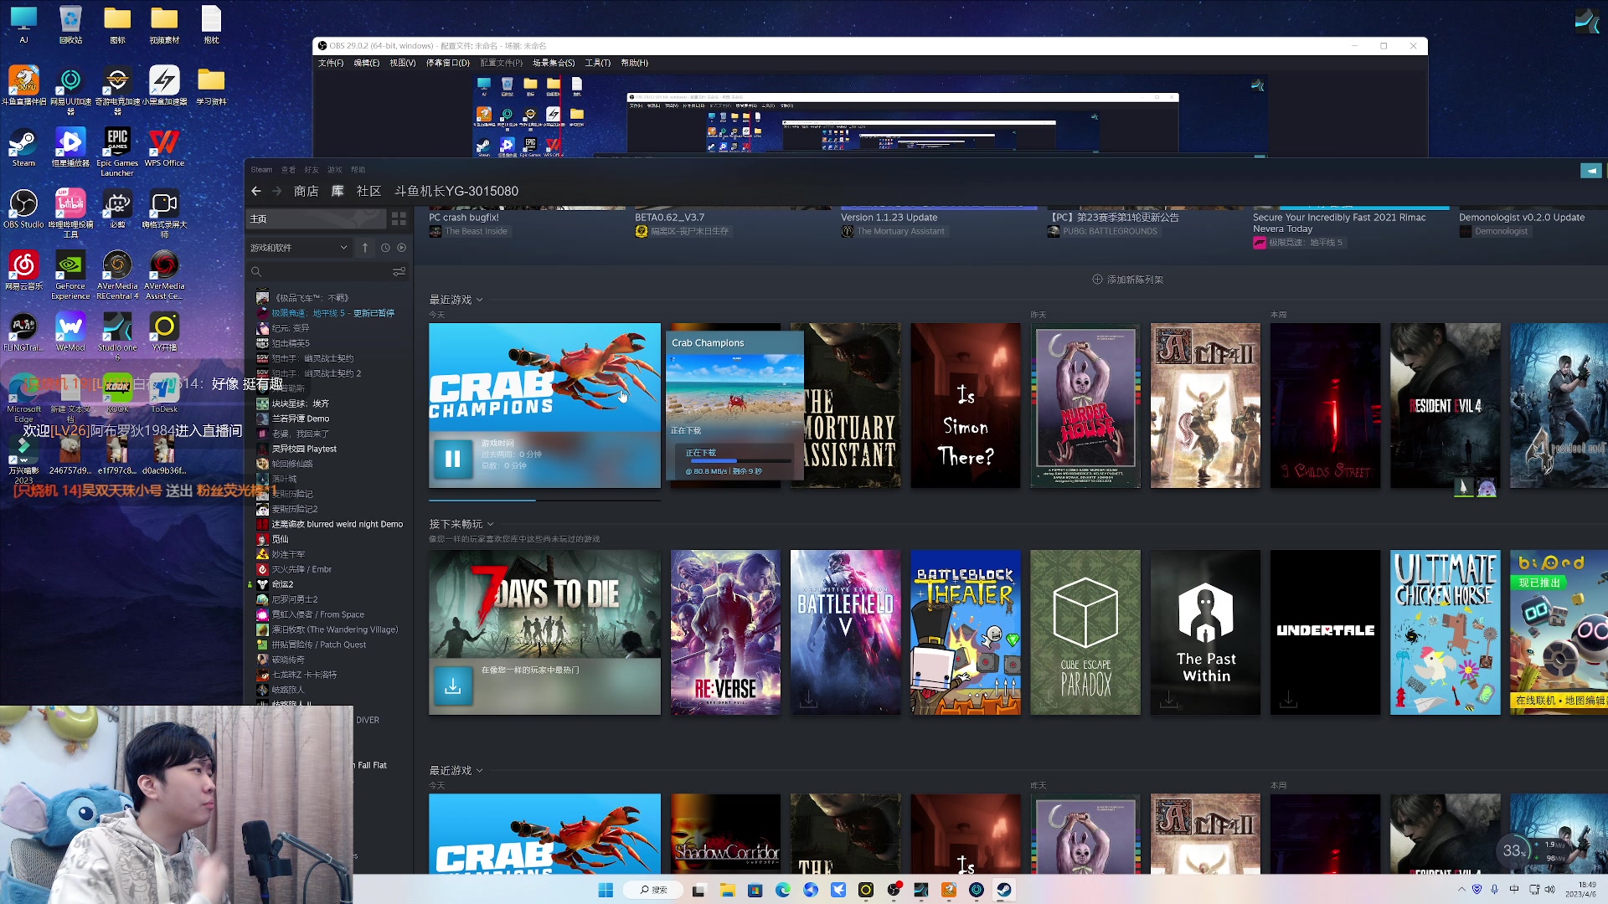Open the 社区 community tab
The image size is (1608, 904).
point(368,191)
